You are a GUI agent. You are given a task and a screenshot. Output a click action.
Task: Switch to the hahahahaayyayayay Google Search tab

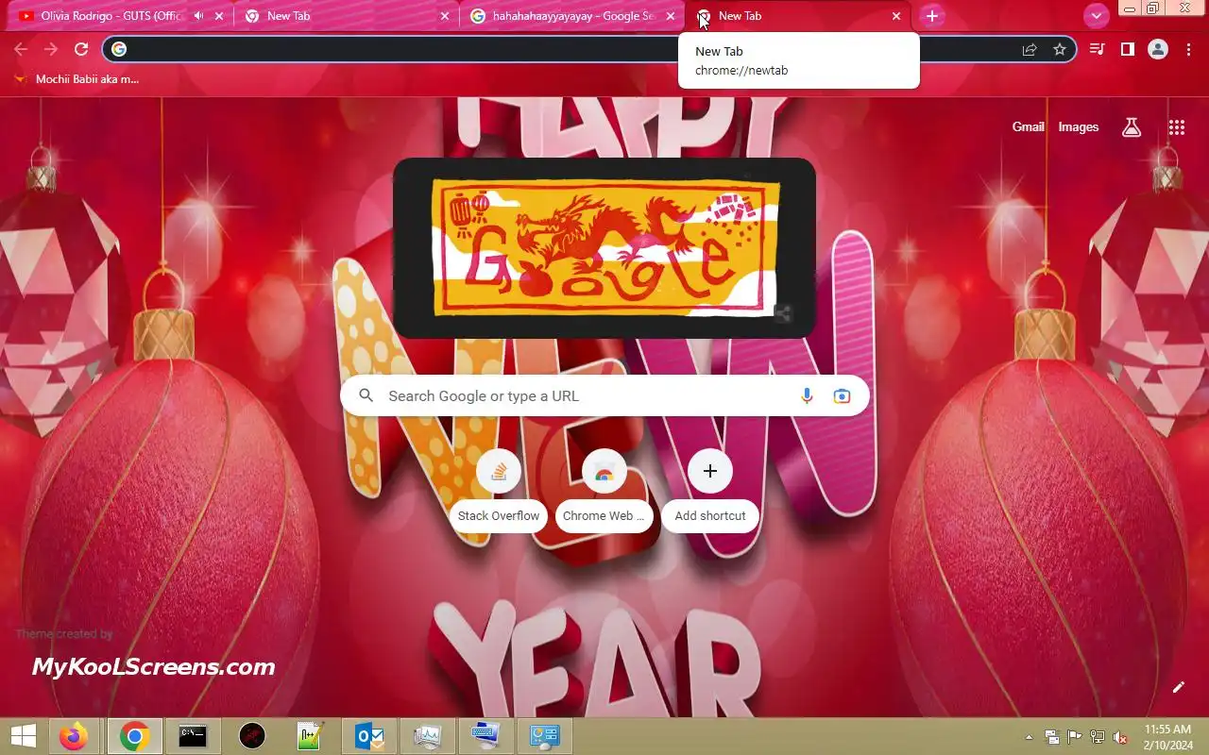click(x=572, y=16)
